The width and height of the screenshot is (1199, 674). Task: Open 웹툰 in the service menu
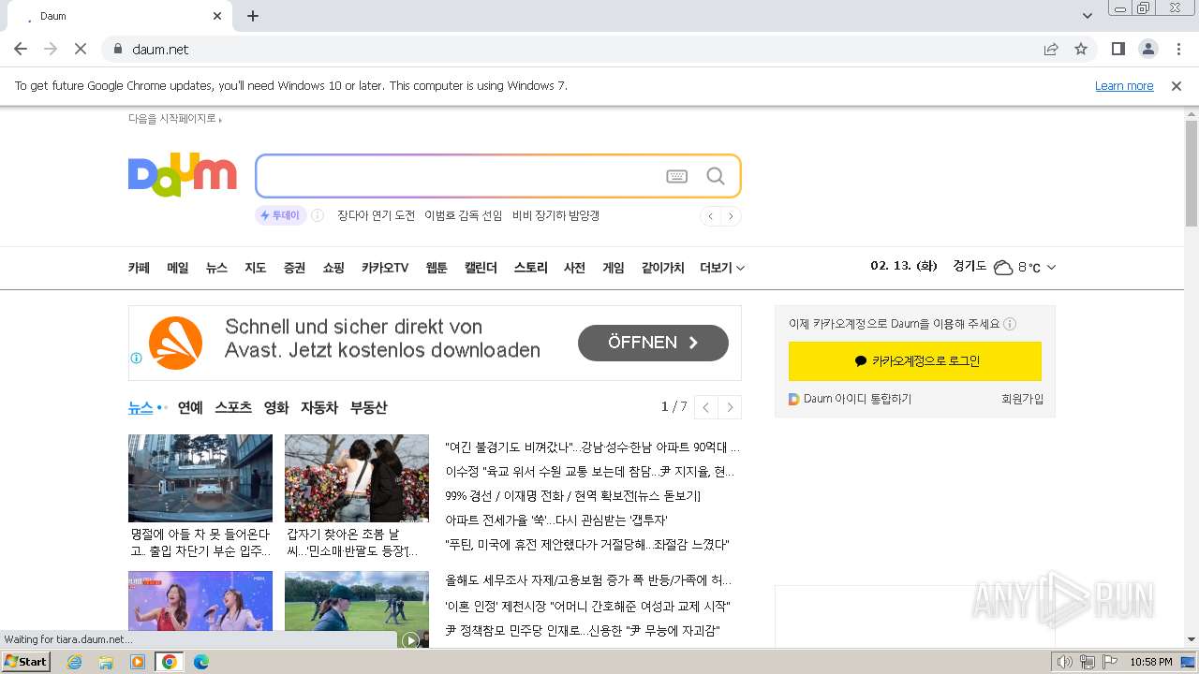pyautogui.click(x=437, y=268)
